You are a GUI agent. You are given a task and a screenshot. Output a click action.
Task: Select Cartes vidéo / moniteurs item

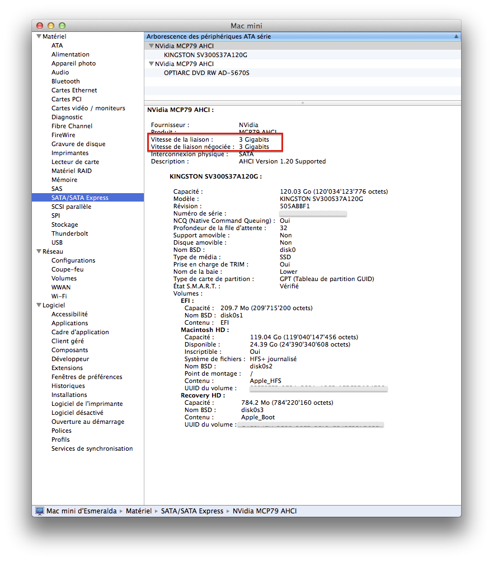point(88,108)
